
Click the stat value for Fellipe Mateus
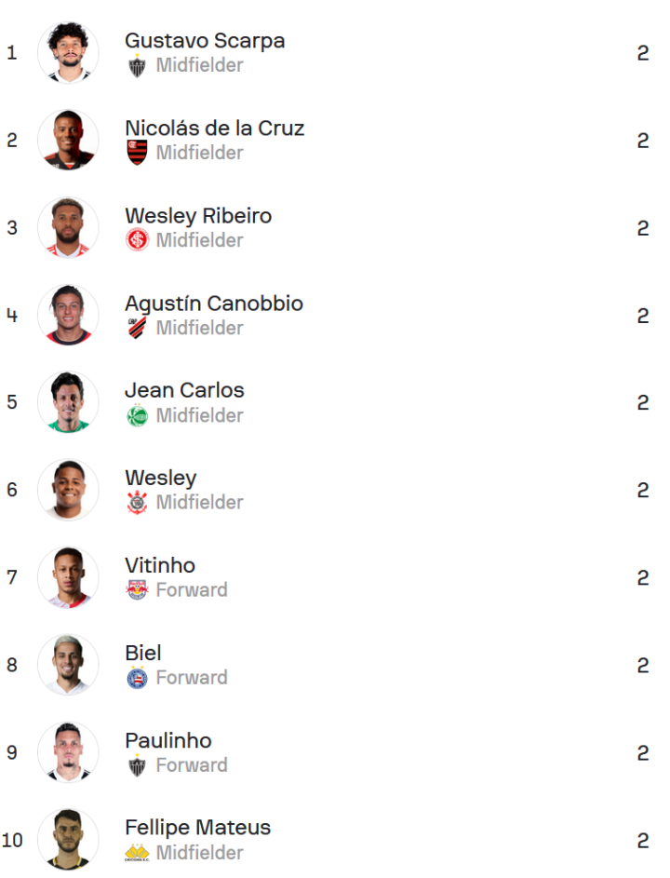pyautogui.click(x=643, y=841)
